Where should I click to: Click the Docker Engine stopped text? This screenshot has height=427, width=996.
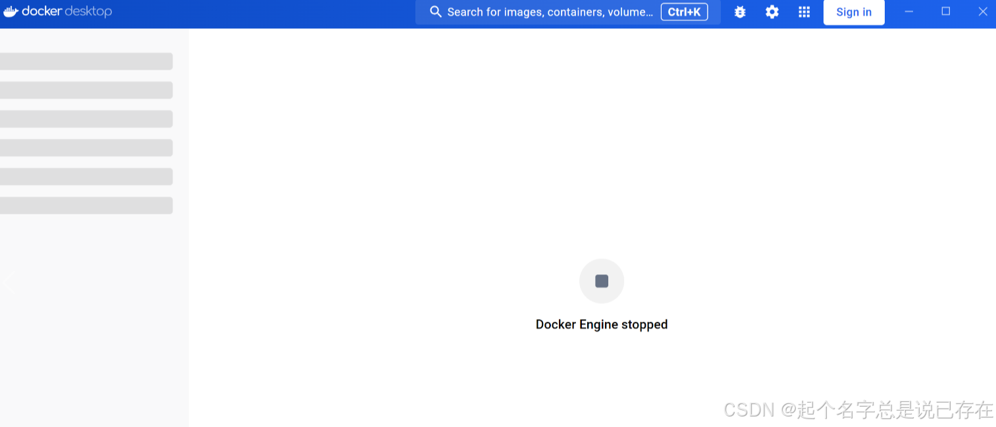coord(602,324)
